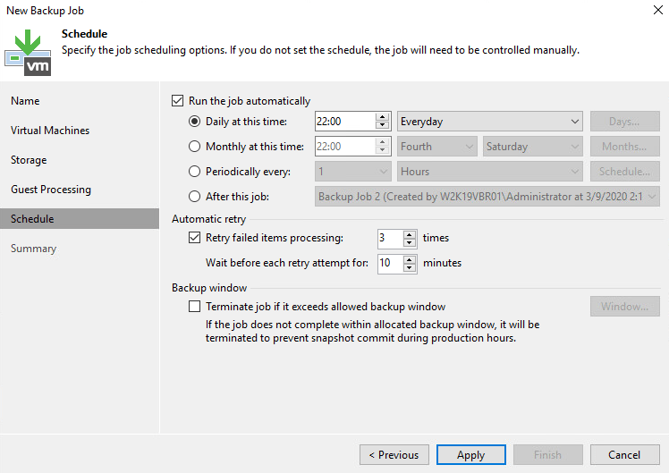The width and height of the screenshot is (669, 473).
Task: Select Monthly at this time option
Action: click(195, 147)
